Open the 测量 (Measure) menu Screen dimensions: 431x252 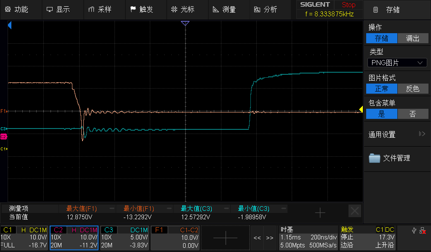coord(229,10)
